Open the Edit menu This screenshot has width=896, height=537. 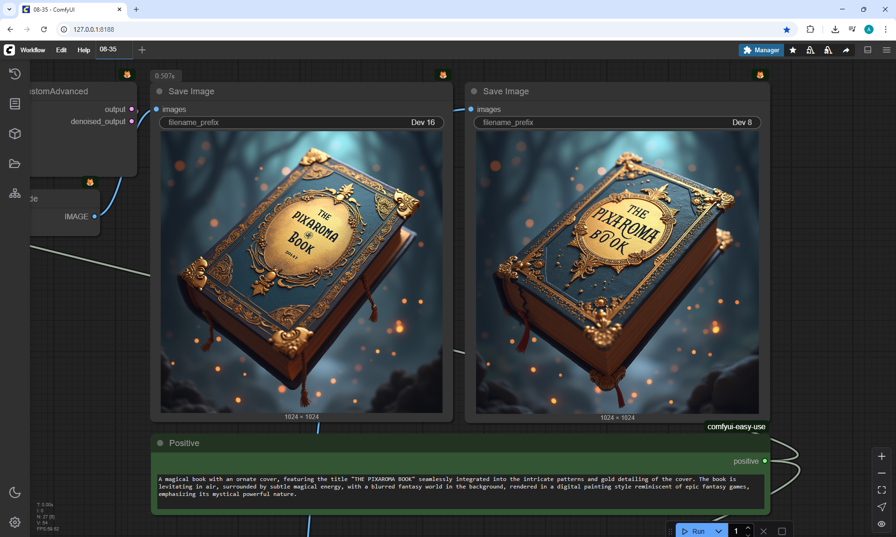tap(61, 50)
